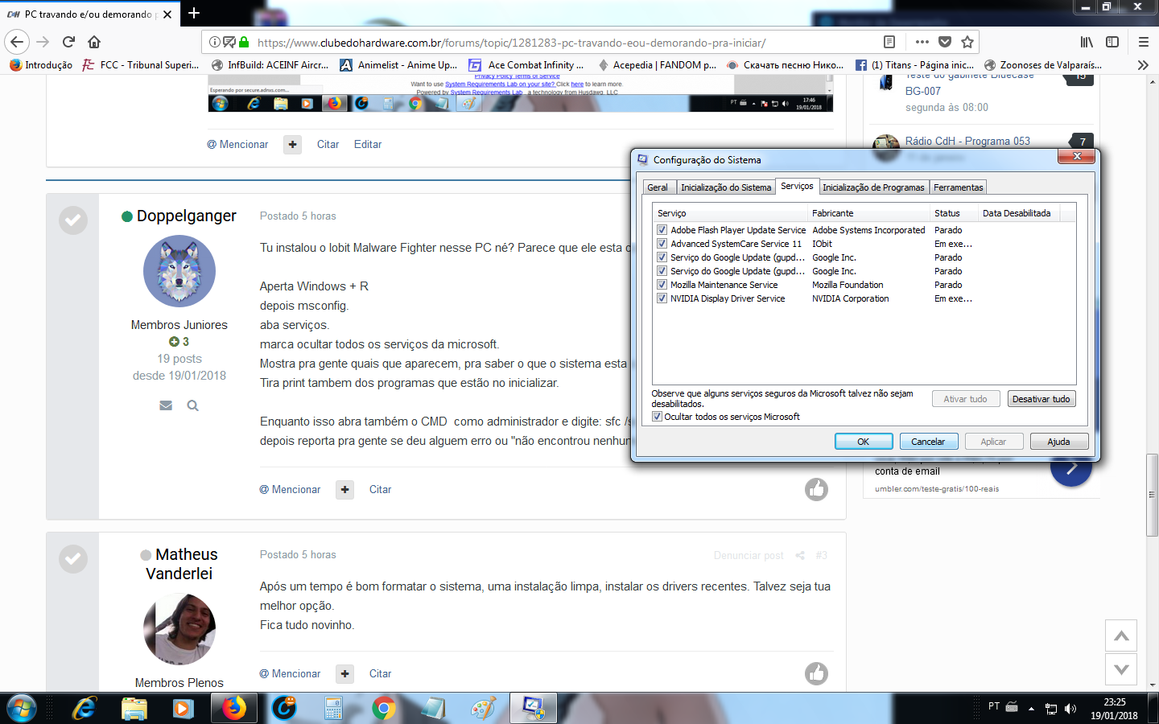Open Rádio CdH - Programa 053 link
Image resolution: width=1159 pixels, height=724 pixels.
point(967,141)
